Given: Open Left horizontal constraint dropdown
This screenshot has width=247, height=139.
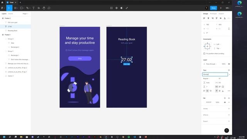Looking at the screenshot, I should point(219,44).
